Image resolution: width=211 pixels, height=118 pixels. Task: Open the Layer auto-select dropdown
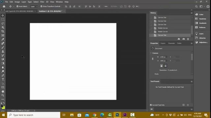tap(34, 7)
